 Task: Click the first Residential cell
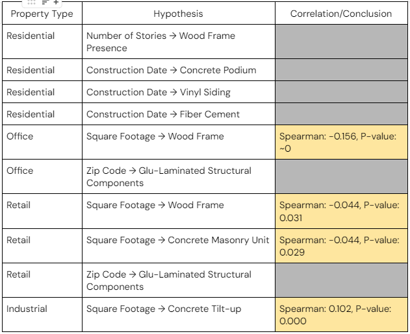(x=42, y=36)
